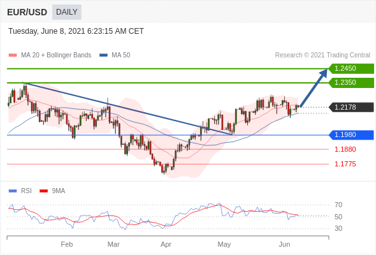Toggle the RSI legend label
The width and height of the screenshot is (376, 255).
tap(26, 191)
